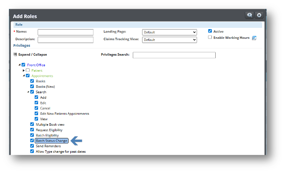Collapse the Appointments tree node
285x173 pixels.
(24, 76)
